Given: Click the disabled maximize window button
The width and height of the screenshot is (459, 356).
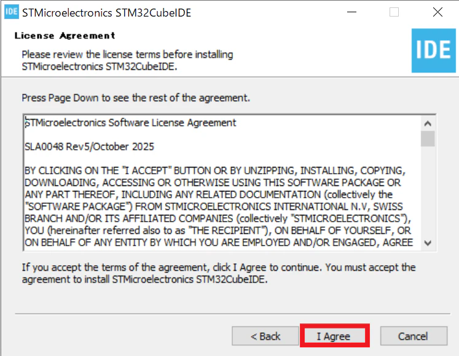Looking at the screenshot, I should pos(394,12).
